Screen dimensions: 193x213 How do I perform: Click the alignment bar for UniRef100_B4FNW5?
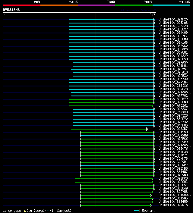[113, 126]
